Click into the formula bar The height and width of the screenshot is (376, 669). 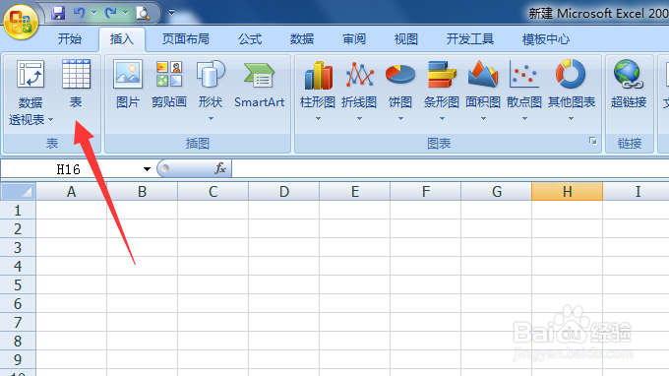[x=451, y=169]
